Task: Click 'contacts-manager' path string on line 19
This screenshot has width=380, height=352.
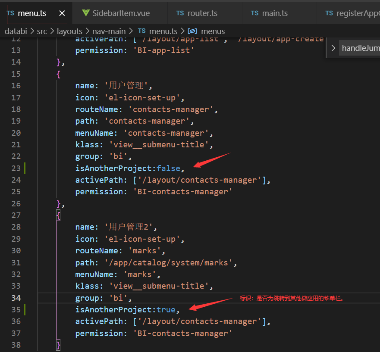Action: 147,121
